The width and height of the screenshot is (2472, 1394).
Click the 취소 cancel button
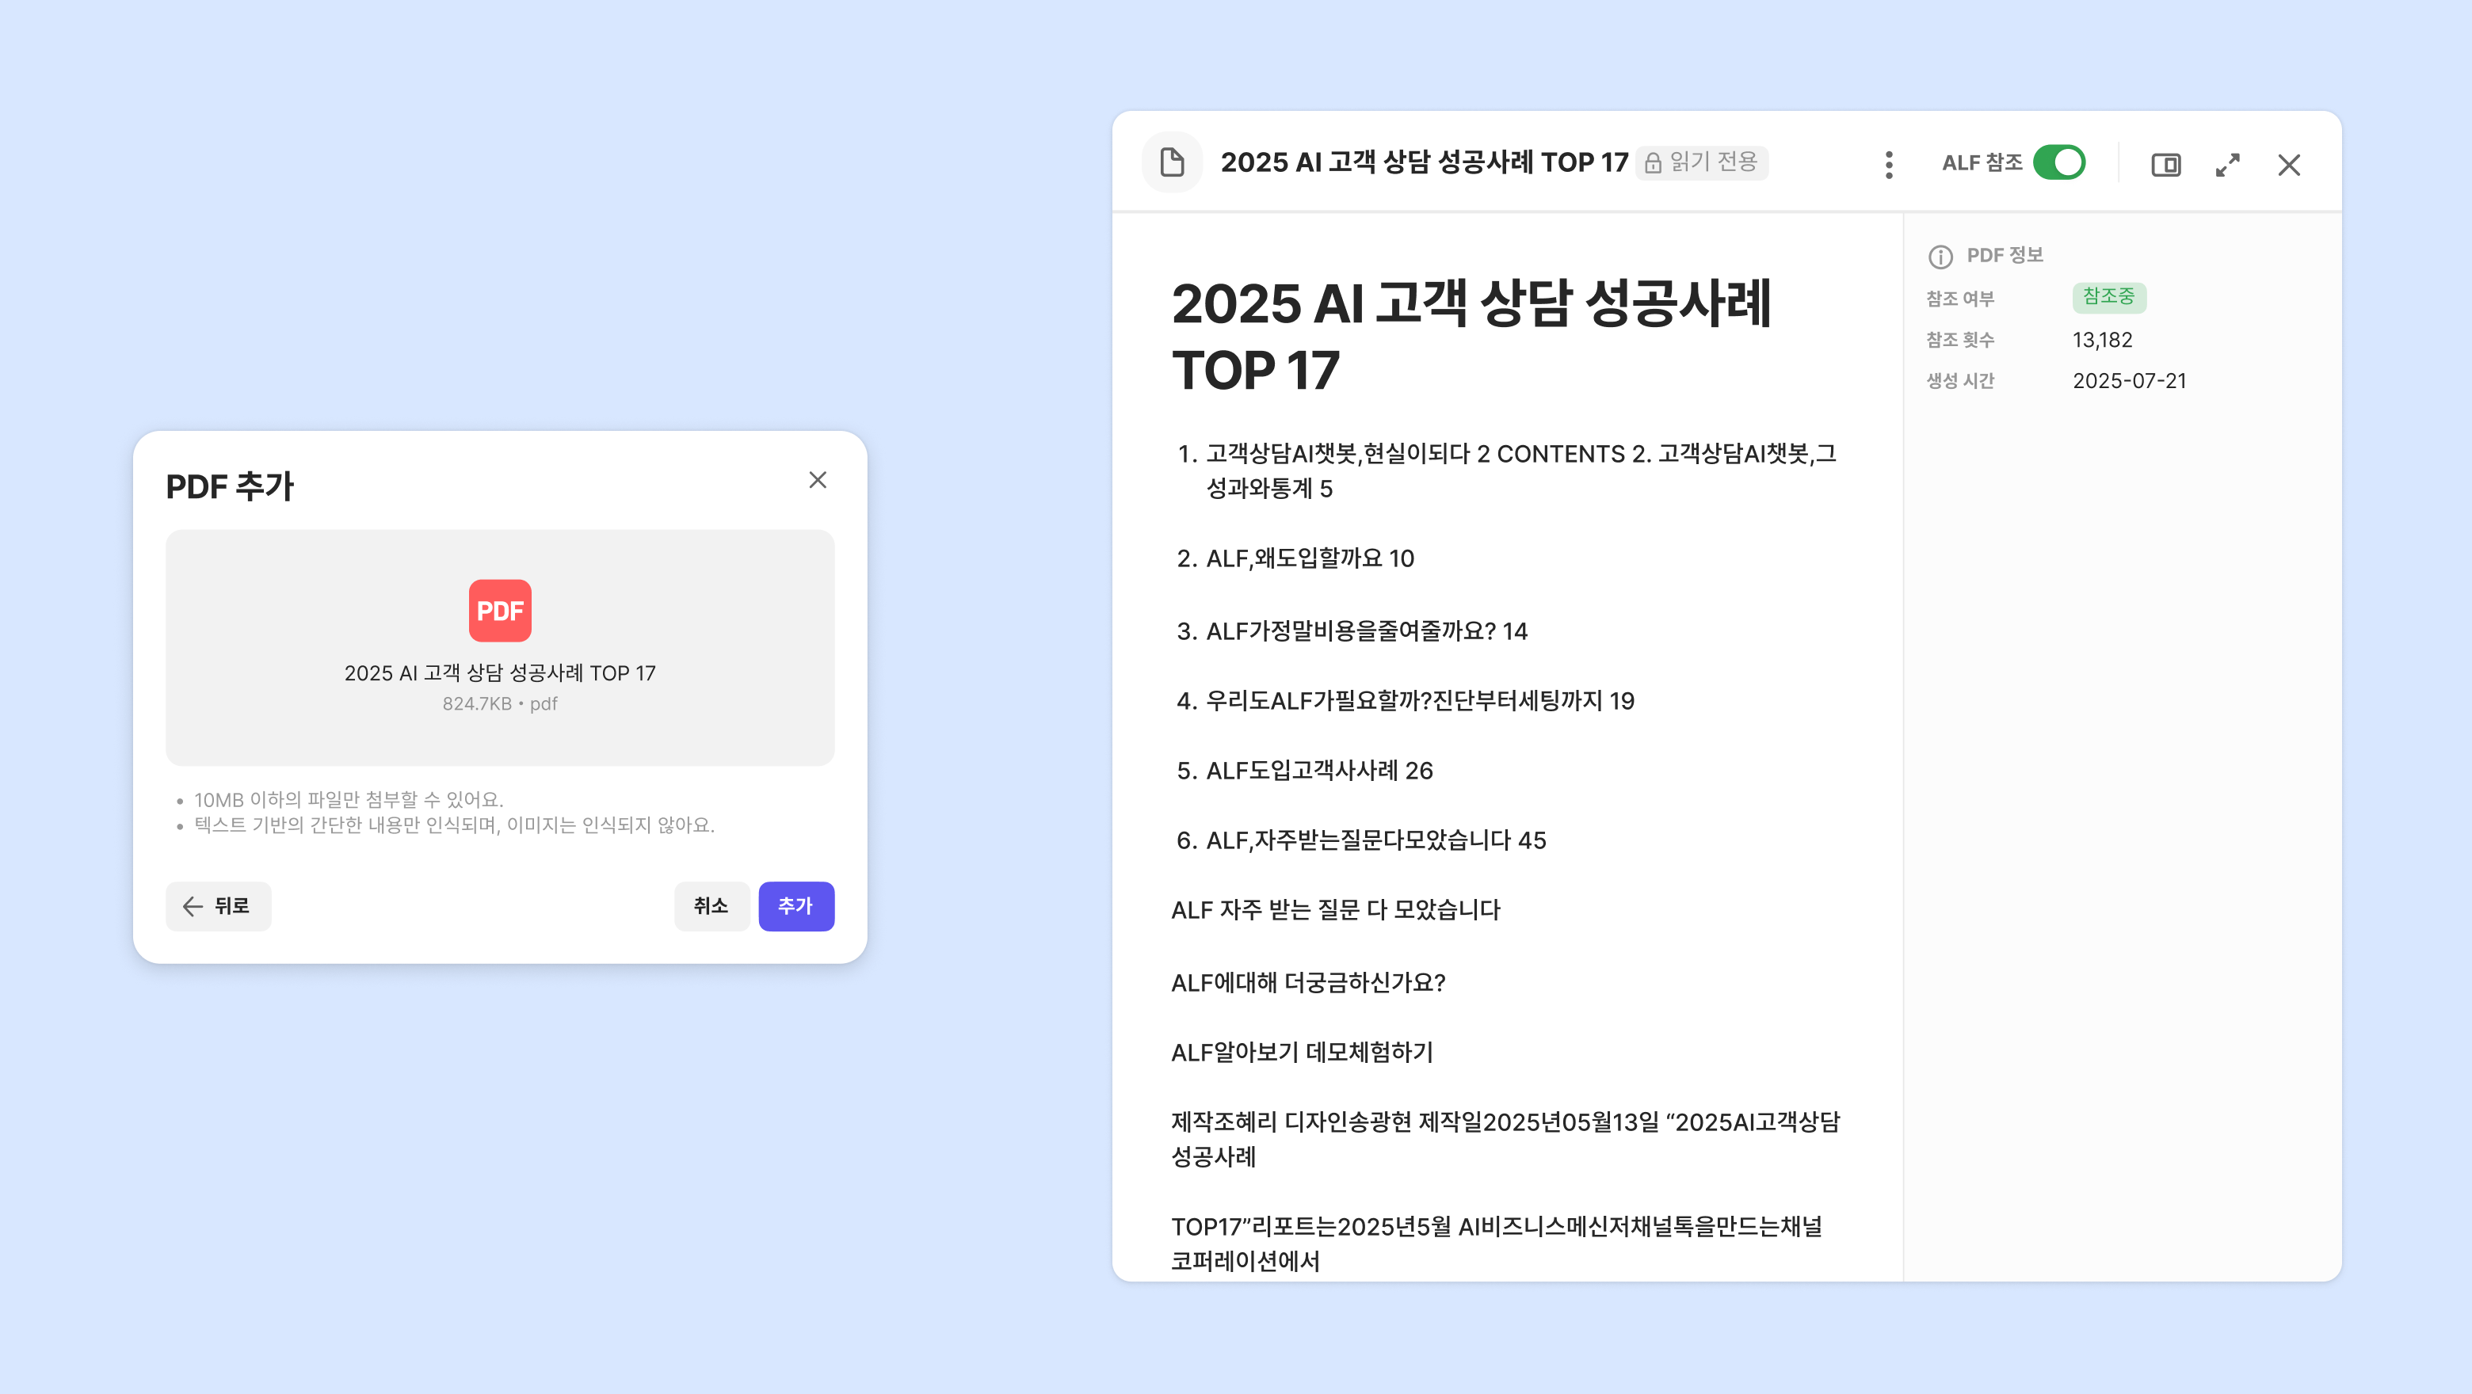[x=711, y=905]
